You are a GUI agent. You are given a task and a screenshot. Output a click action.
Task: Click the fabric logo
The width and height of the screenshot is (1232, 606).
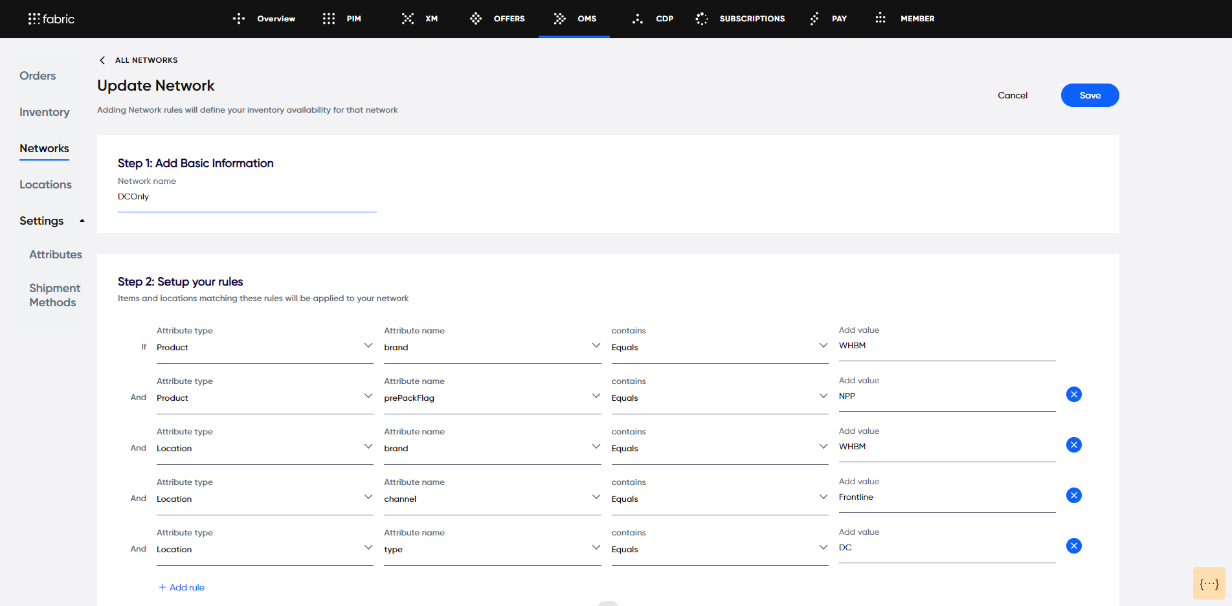click(x=51, y=19)
